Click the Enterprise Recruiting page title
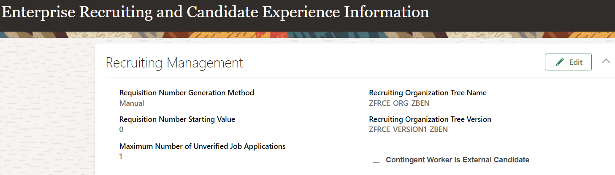Image resolution: width=615 pixels, height=175 pixels. (x=215, y=12)
